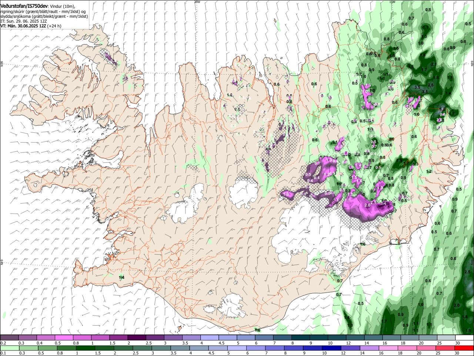Screen dimensions: 474x356
Task: Click the 5.2 precipitation value on the map
Action: pos(441,109)
